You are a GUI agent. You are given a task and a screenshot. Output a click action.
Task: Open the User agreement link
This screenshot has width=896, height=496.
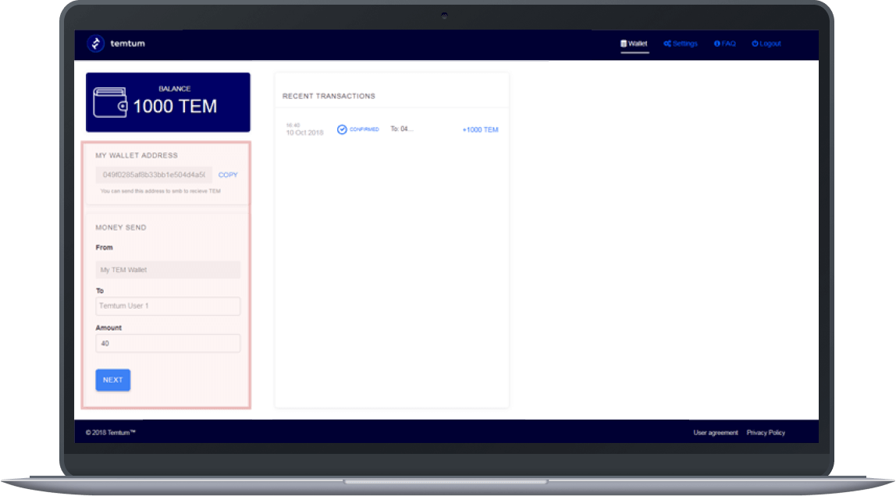[x=715, y=432]
